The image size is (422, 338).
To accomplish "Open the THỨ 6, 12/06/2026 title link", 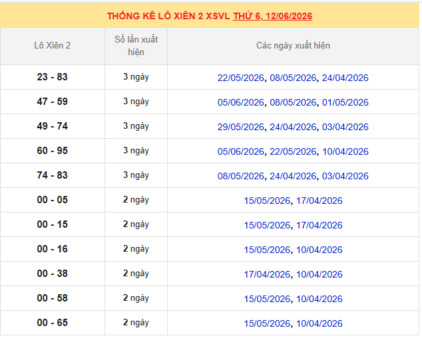I will coord(272,16).
